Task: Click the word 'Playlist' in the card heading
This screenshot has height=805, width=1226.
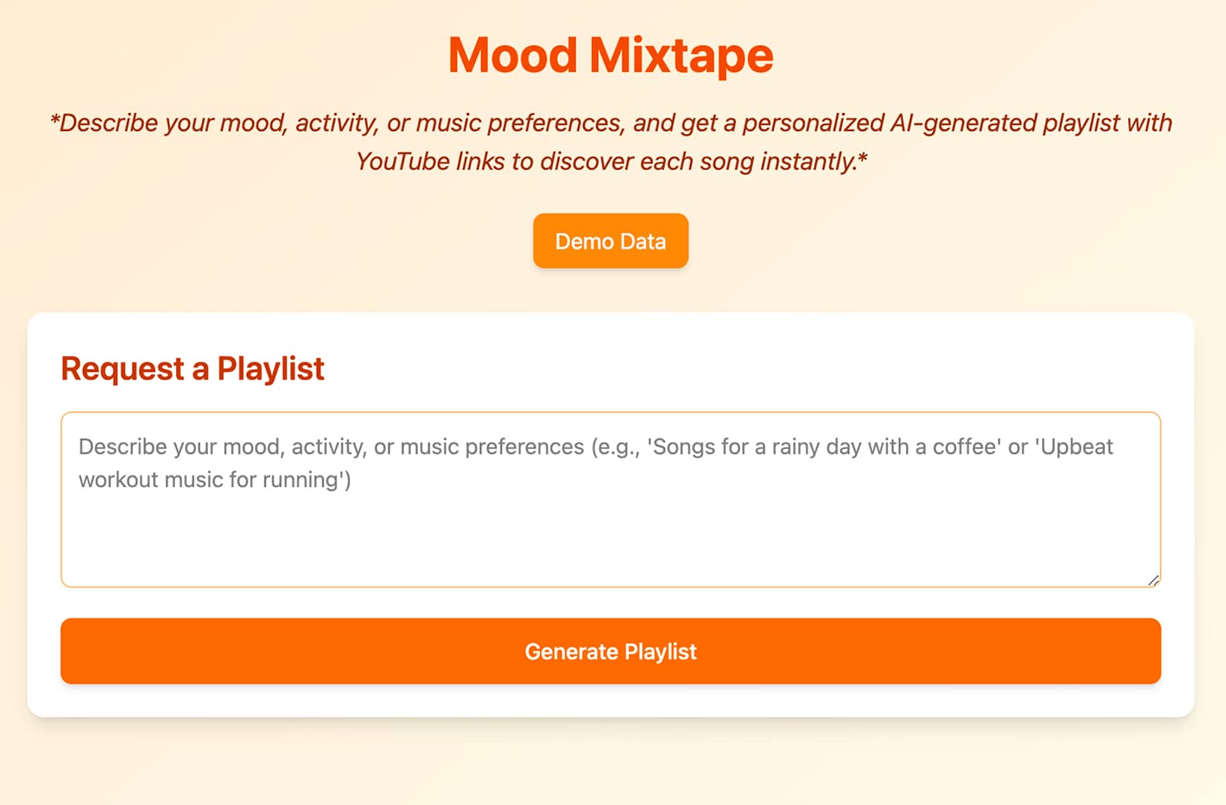Action: (270, 369)
